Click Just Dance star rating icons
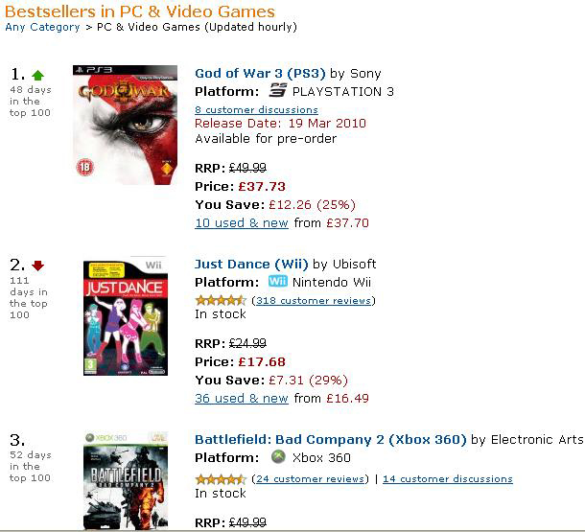 221,300
